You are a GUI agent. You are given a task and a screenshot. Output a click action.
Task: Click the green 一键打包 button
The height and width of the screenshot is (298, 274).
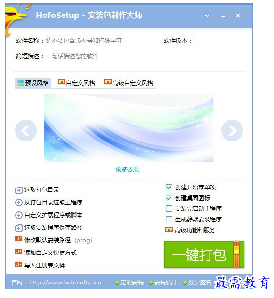coord(204,255)
